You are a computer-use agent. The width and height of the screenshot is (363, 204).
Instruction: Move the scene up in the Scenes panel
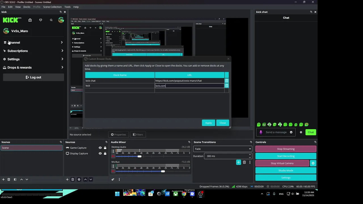tap(21, 179)
